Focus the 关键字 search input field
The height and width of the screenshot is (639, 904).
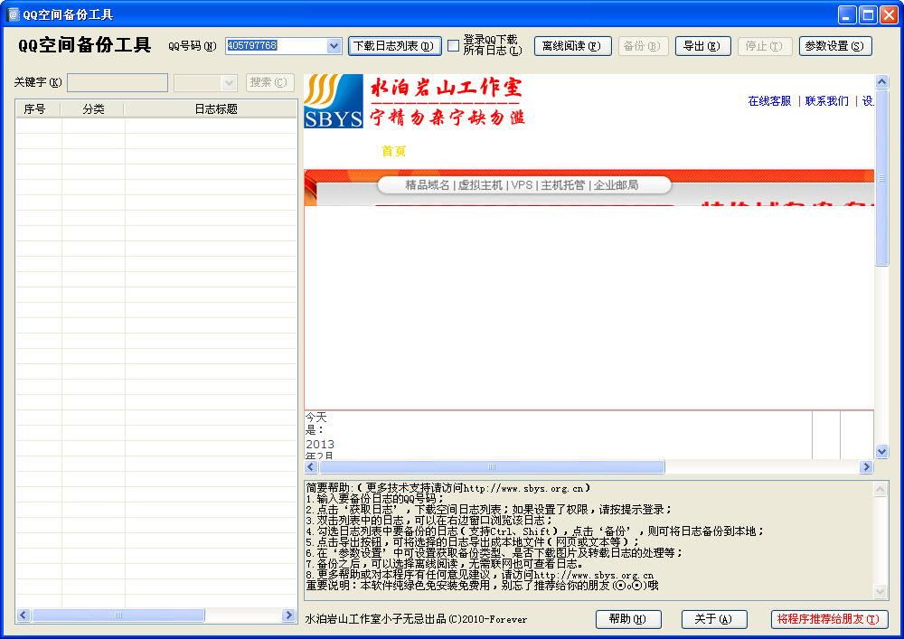pos(118,83)
